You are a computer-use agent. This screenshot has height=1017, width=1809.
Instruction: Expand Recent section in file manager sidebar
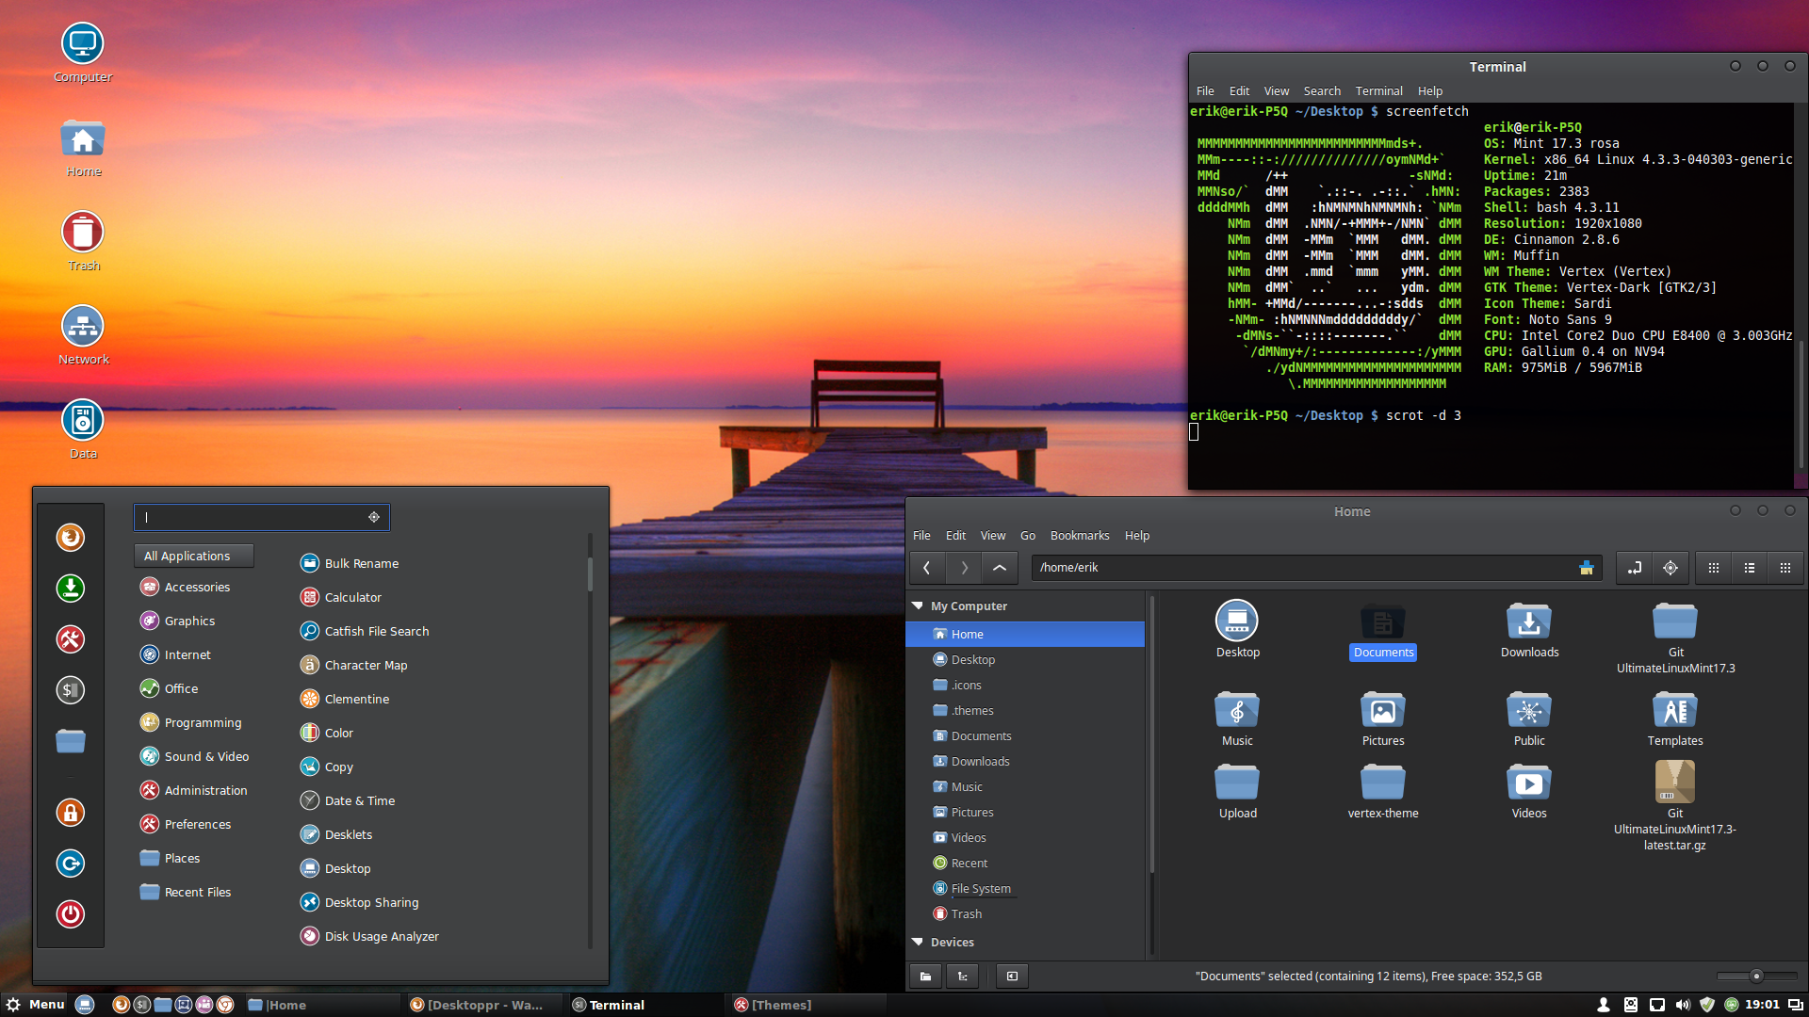pyautogui.click(x=970, y=862)
